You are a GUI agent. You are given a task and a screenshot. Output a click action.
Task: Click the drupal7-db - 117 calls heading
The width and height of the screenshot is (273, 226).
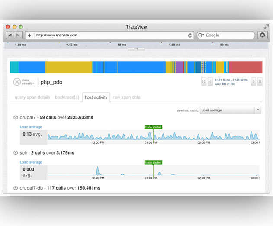[60, 188]
